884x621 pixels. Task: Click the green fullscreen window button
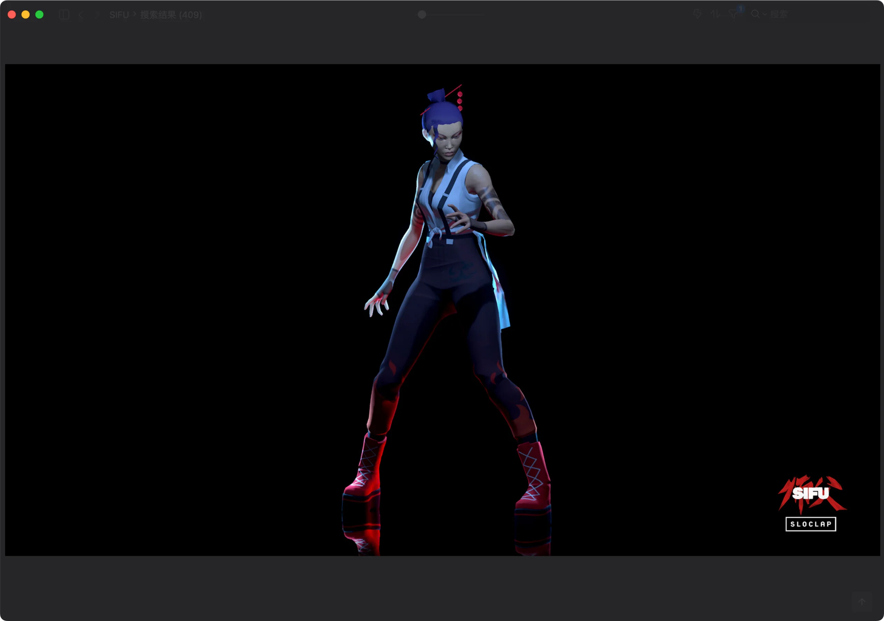[x=39, y=14]
